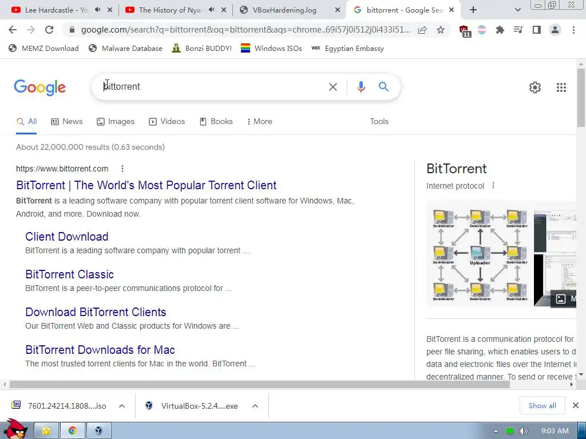The height and width of the screenshot is (439, 586).
Task: Select the News results tab
Action: tap(67, 122)
